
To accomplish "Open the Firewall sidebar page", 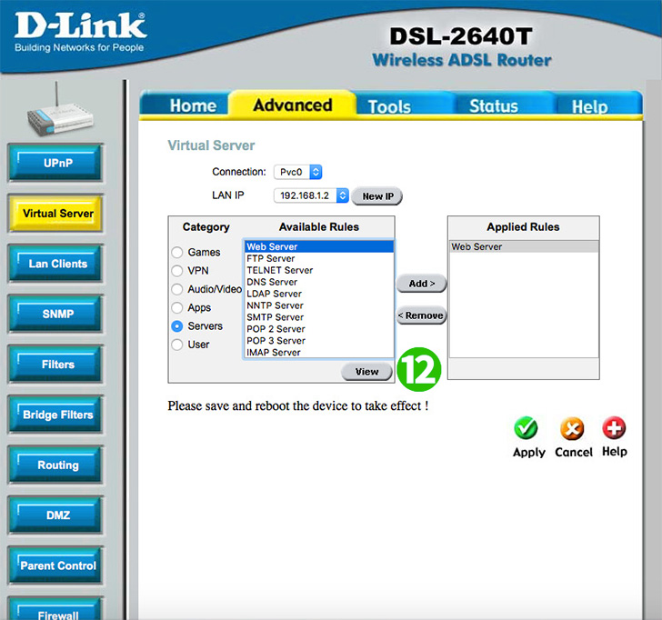I will pyautogui.click(x=55, y=609).
